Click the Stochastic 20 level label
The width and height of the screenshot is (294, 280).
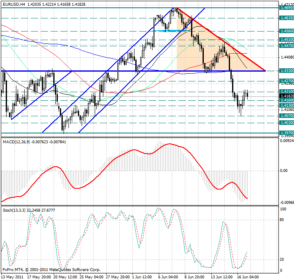[x=282, y=260]
